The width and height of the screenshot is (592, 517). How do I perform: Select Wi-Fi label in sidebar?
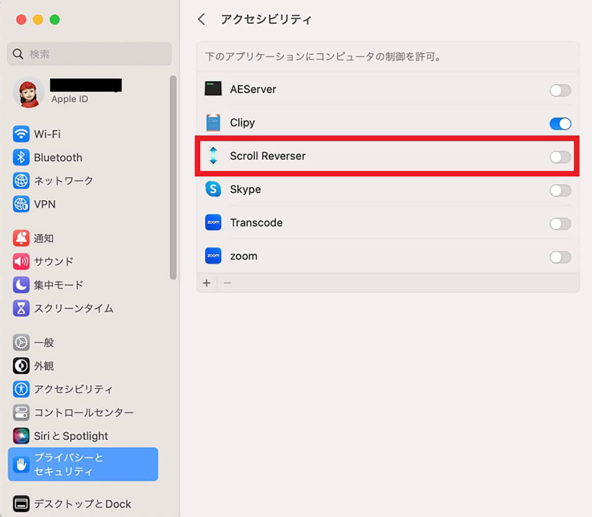click(47, 134)
